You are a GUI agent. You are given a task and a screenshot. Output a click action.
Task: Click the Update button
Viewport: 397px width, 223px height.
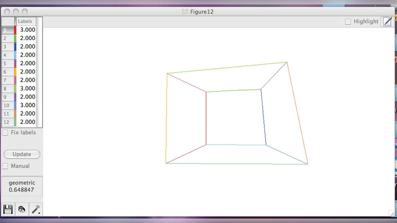point(22,154)
